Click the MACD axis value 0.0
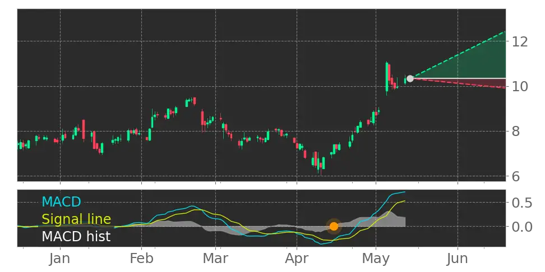Viewport: 545px width, 272px height. point(521,227)
